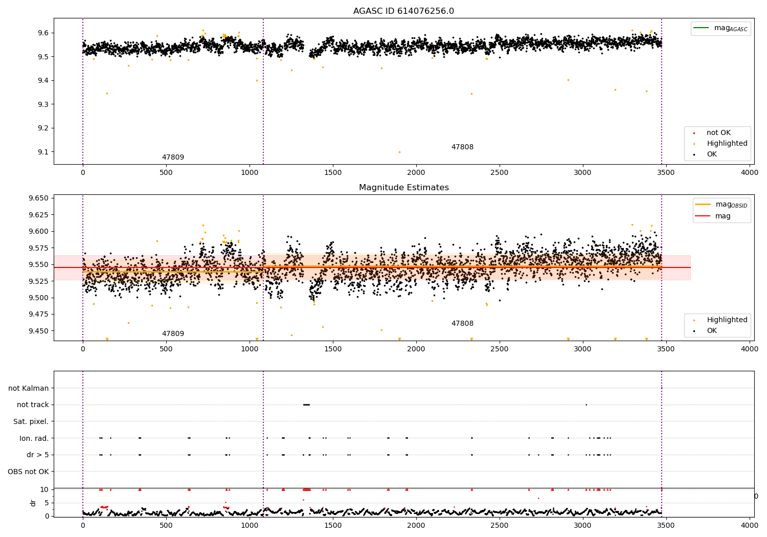
Task: Click the 1500 x-axis tick under the bottom plot
Action: pos(333,525)
